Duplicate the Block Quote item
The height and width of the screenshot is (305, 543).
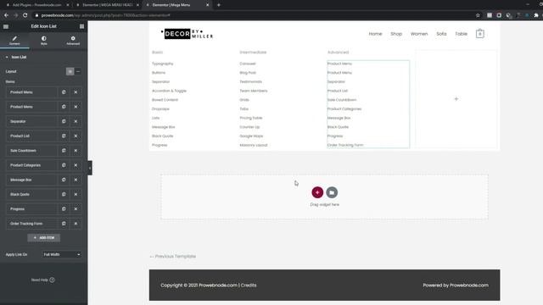[x=64, y=194]
